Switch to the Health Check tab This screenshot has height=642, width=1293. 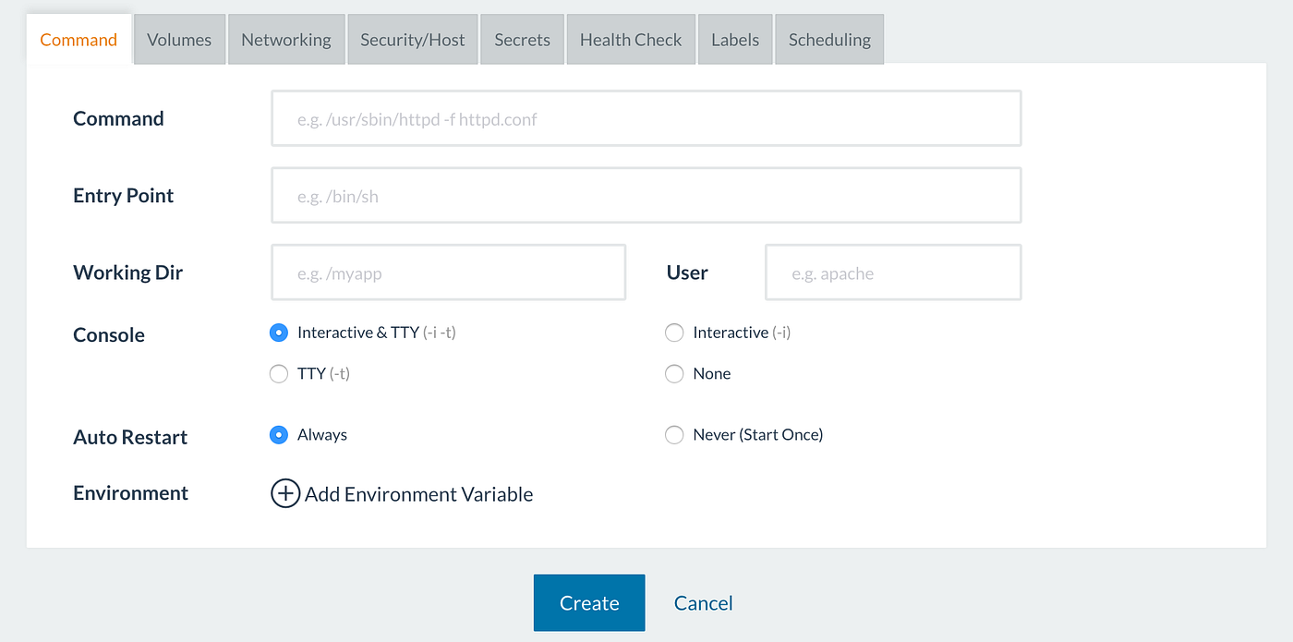(x=631, y=39)
